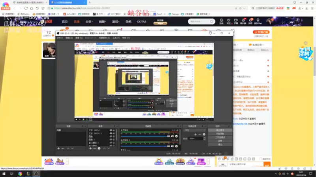Remove the selected source with the Sources panel minus icon
This screenshot has width=316, height=177.
(x=94, y=148)
